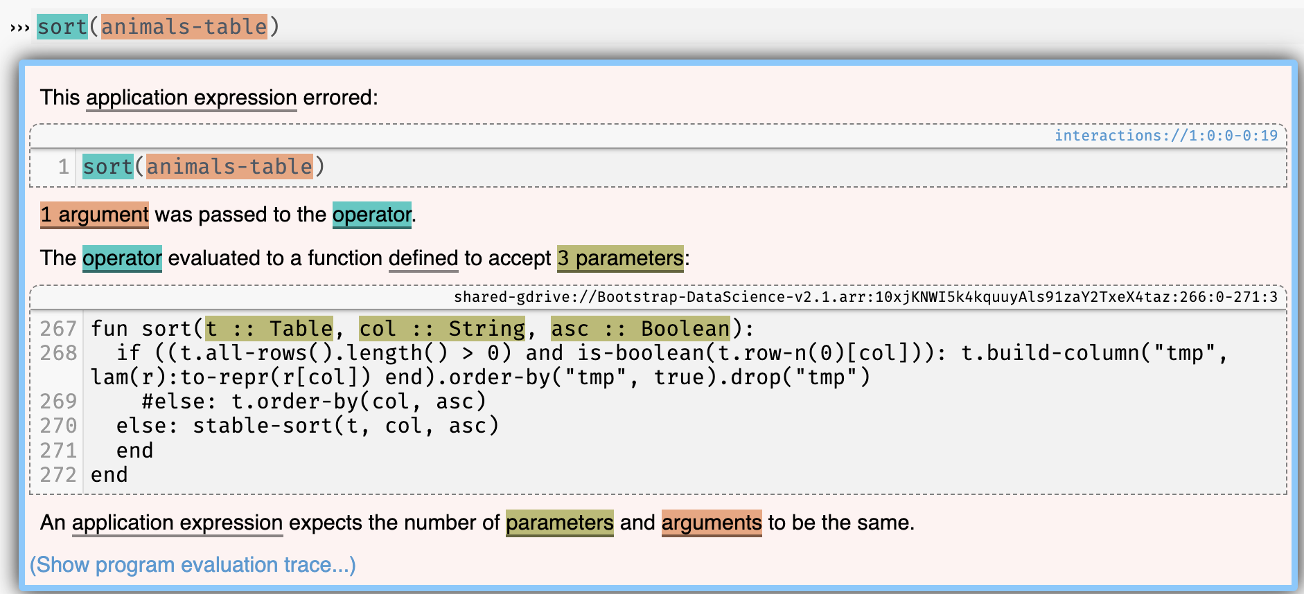Click 'animals-table' in the prompt line at the top

tap(184, 27)
